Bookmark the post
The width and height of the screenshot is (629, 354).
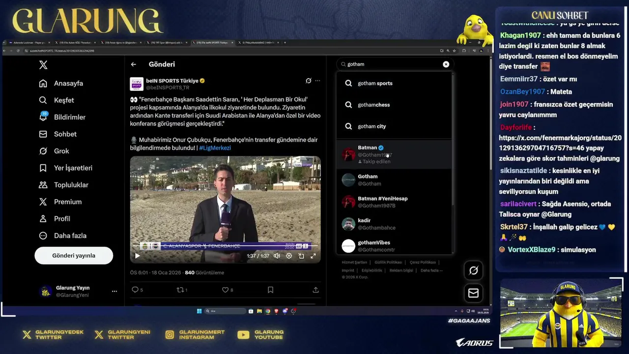point(270,290)
